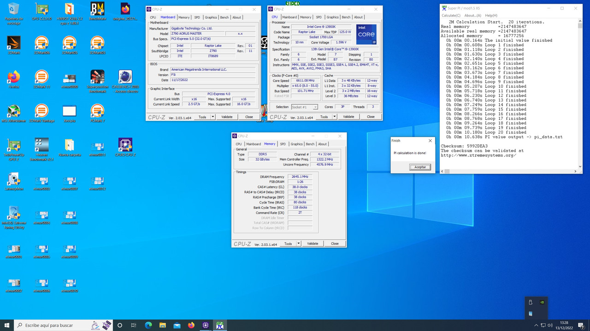
Task: Open Calculate(C) menu in Super PI
Action: click(451, 15)
